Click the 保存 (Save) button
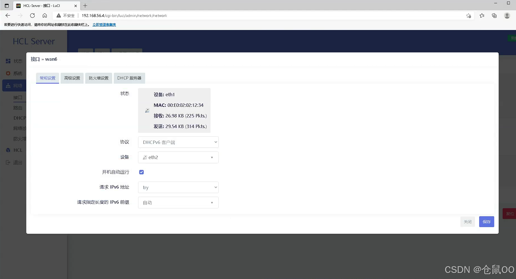 pyautogui.click(x=486, y=222)
